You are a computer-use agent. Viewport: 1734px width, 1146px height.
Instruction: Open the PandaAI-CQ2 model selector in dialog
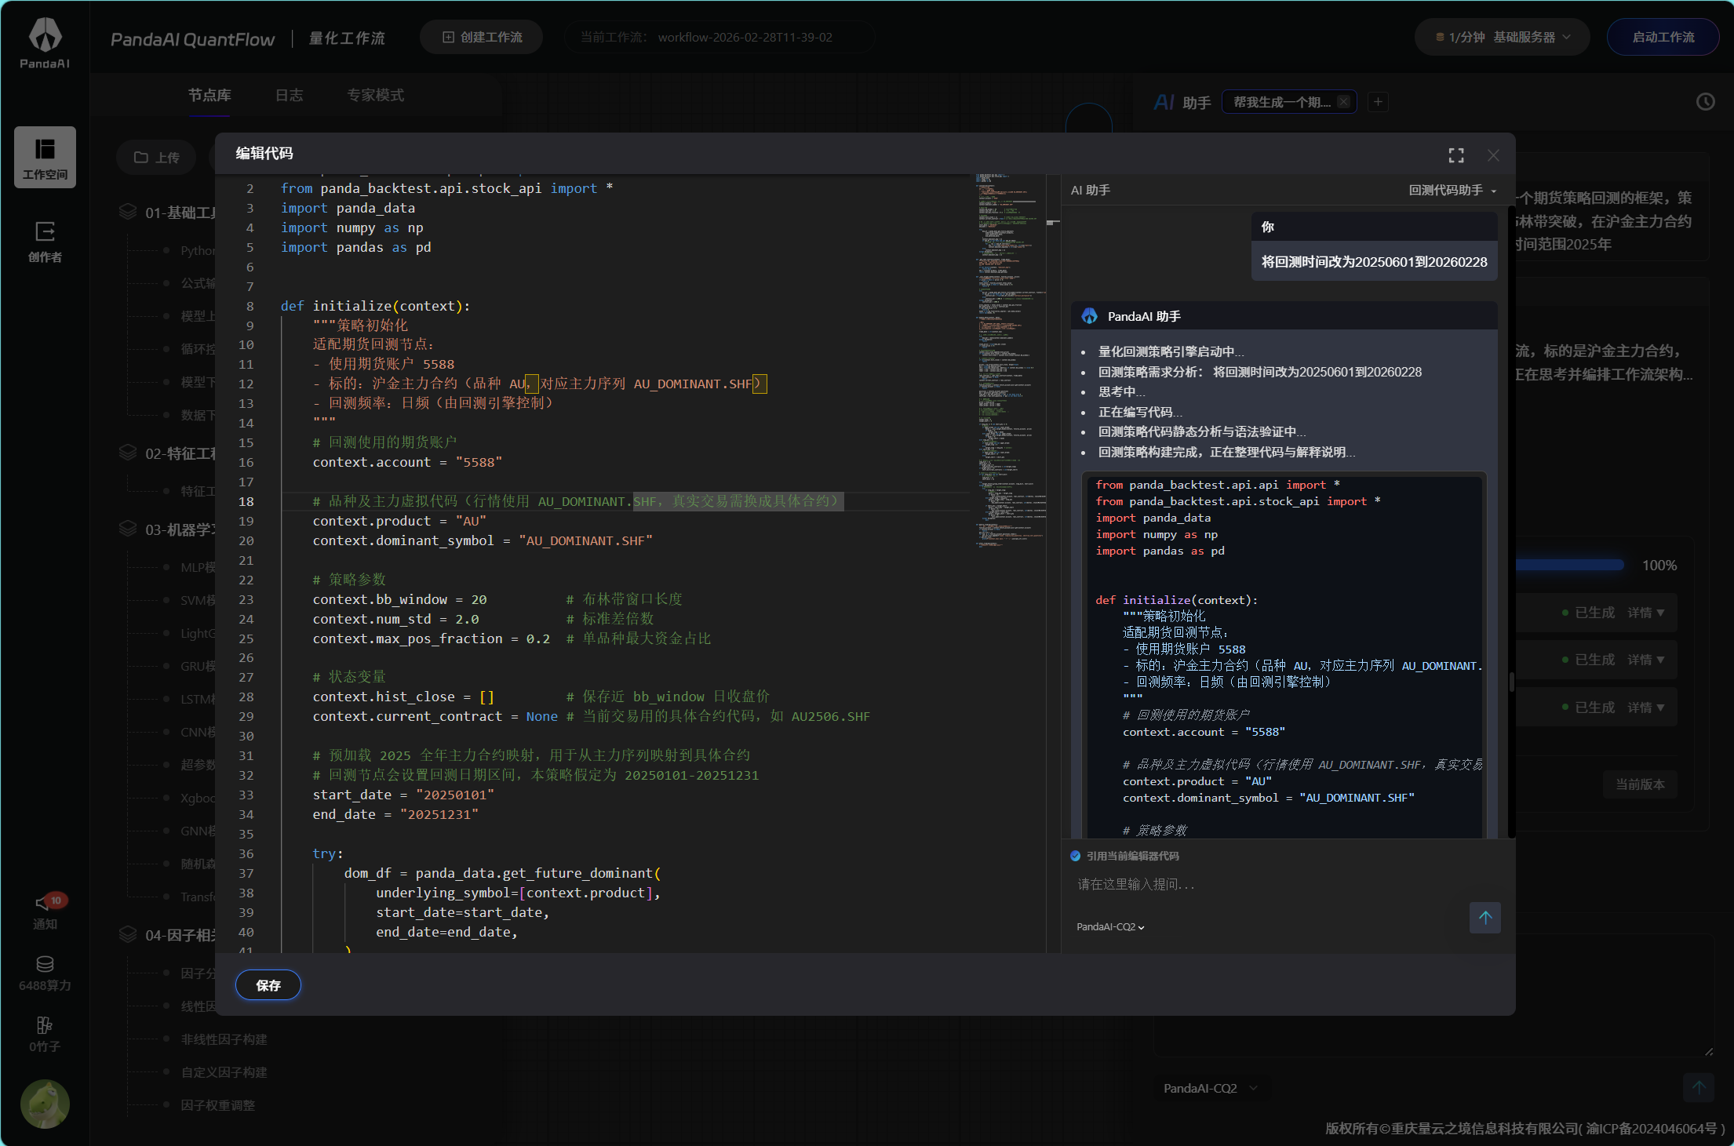tap(1110, 926)
